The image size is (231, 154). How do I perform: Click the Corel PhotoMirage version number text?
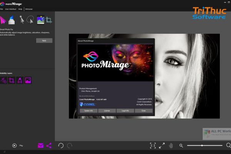coord(101,99)
